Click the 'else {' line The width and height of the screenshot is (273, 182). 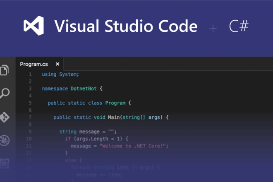click(x=73, y=160)
